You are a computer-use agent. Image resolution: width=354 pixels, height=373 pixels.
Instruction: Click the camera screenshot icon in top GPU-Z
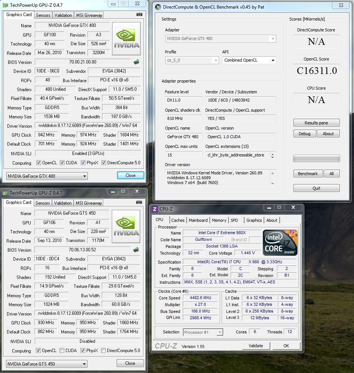139,15
